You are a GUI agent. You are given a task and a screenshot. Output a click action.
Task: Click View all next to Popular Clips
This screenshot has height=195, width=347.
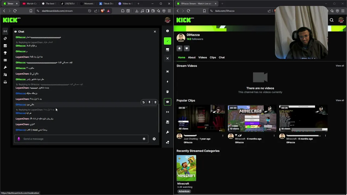pyautogui.click(x=340, y=100)
